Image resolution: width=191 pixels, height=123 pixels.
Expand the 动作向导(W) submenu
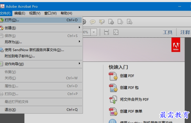point(41,64)
